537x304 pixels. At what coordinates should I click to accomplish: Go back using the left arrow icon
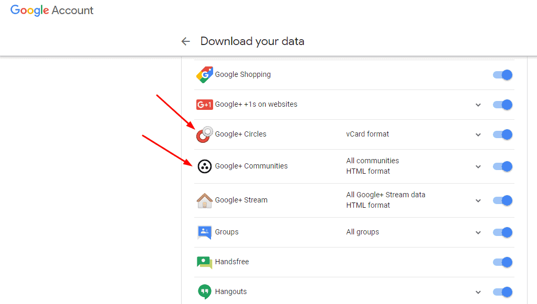tap(186, 41)
